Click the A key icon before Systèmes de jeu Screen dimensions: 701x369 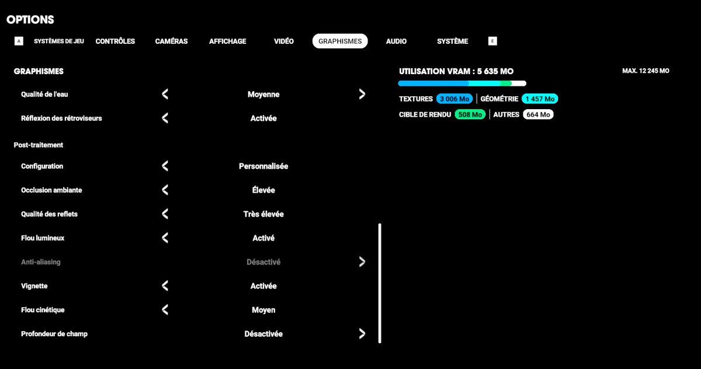point(19,41)
